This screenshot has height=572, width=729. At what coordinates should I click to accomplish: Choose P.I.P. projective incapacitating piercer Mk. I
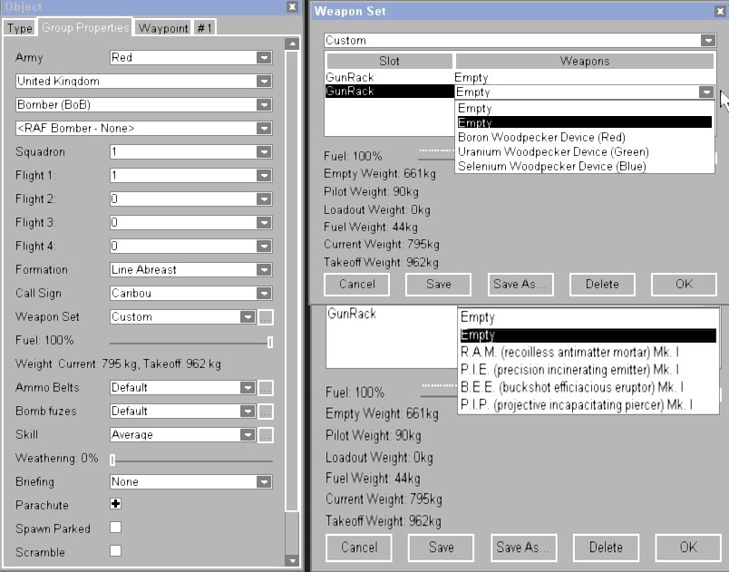click(588, 405)
